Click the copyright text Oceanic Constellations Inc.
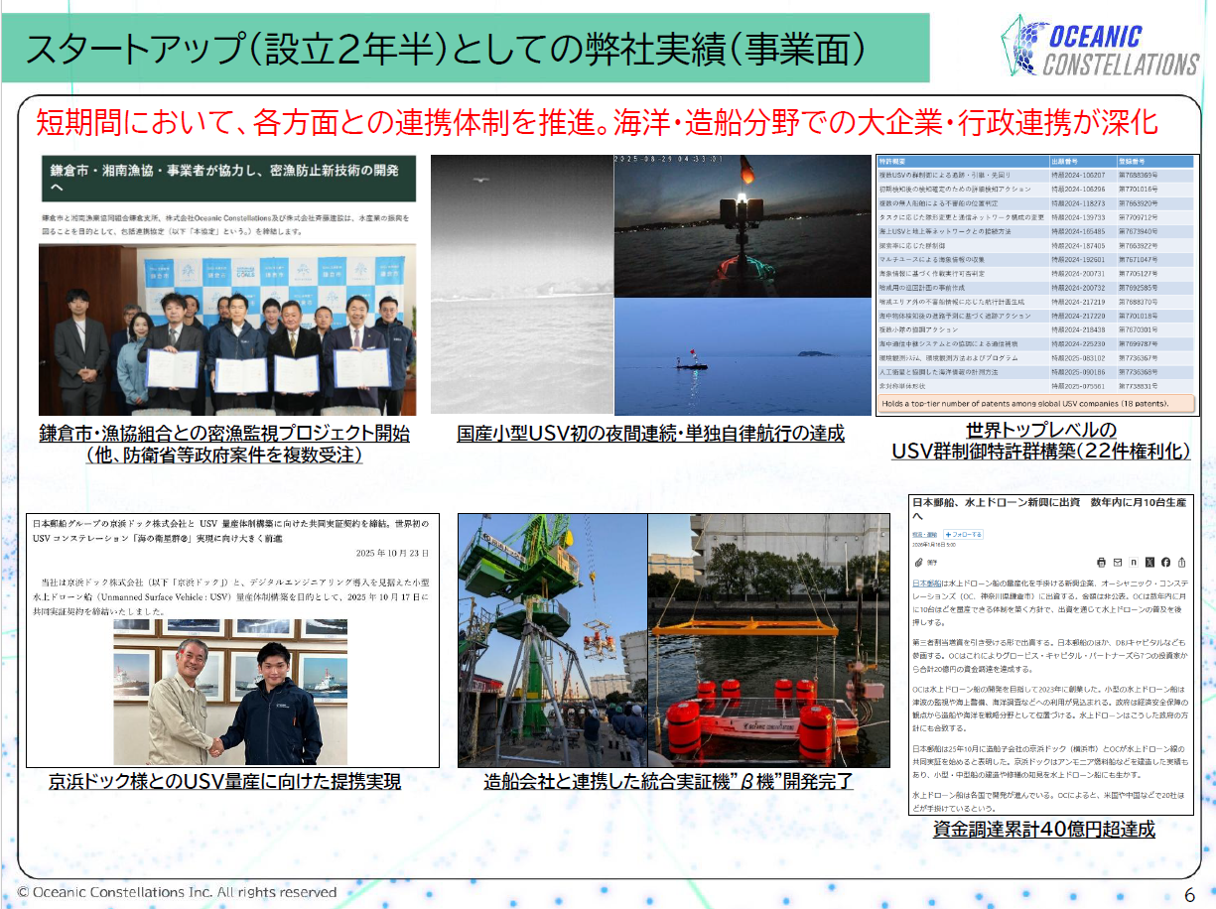The height and width of the screenshot is (909, 1216). (177, 892)
